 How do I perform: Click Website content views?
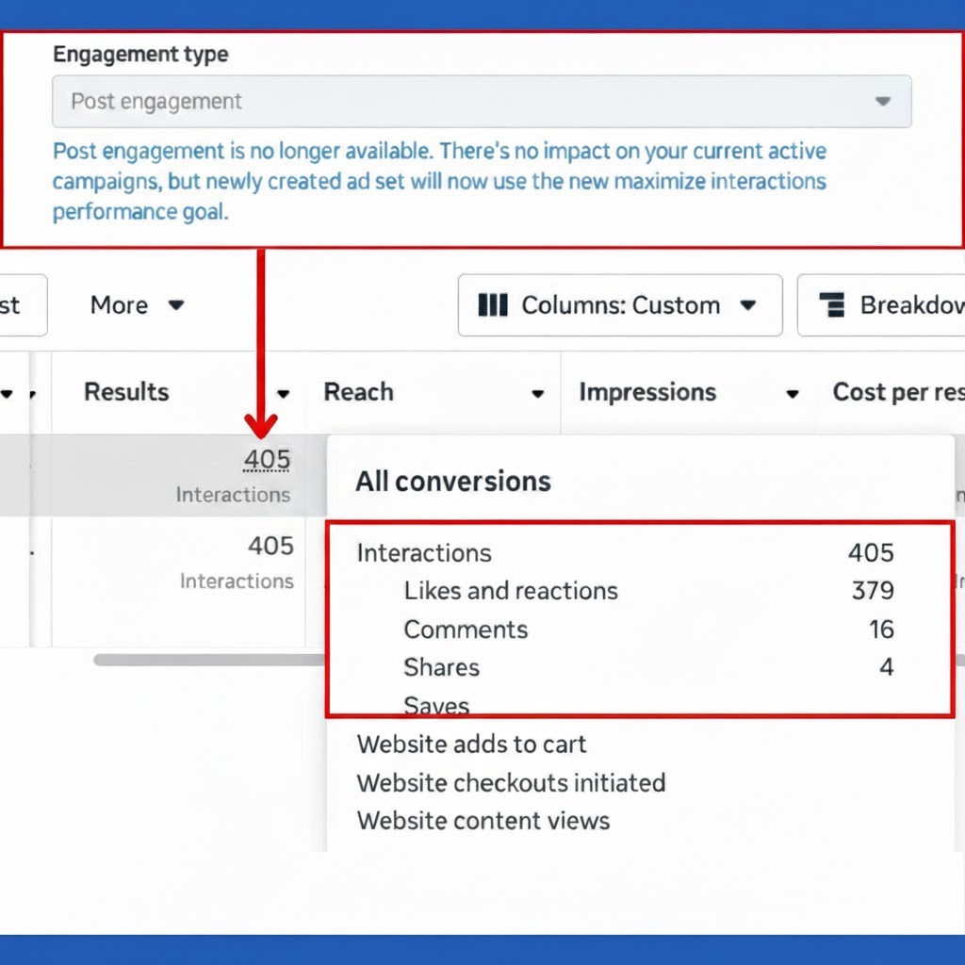click(x=483, y=821)
